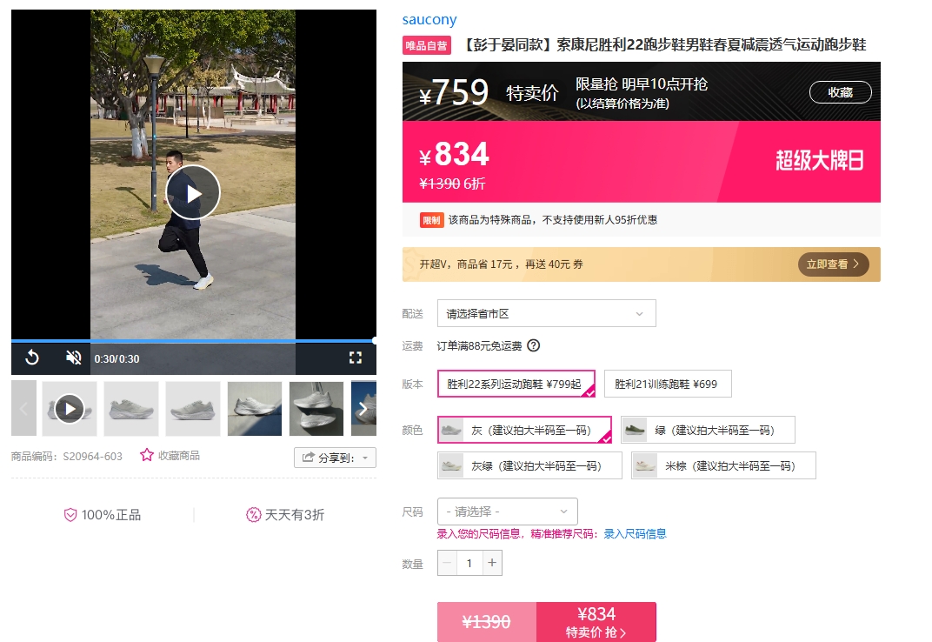Select the second shoe side-view thumbnail
The width and height of the screenshot is (932, 642).
pyautogui.click(x=131, y=409)
